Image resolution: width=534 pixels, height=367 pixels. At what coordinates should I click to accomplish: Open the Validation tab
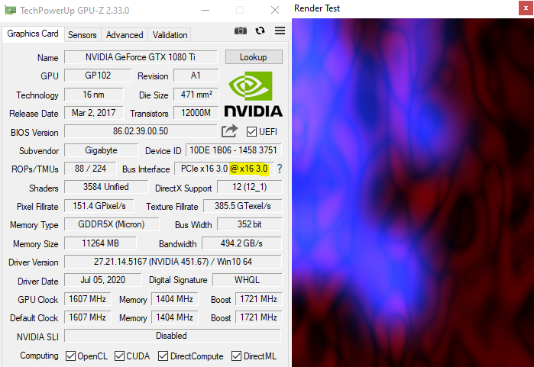(x=170, y=35)
